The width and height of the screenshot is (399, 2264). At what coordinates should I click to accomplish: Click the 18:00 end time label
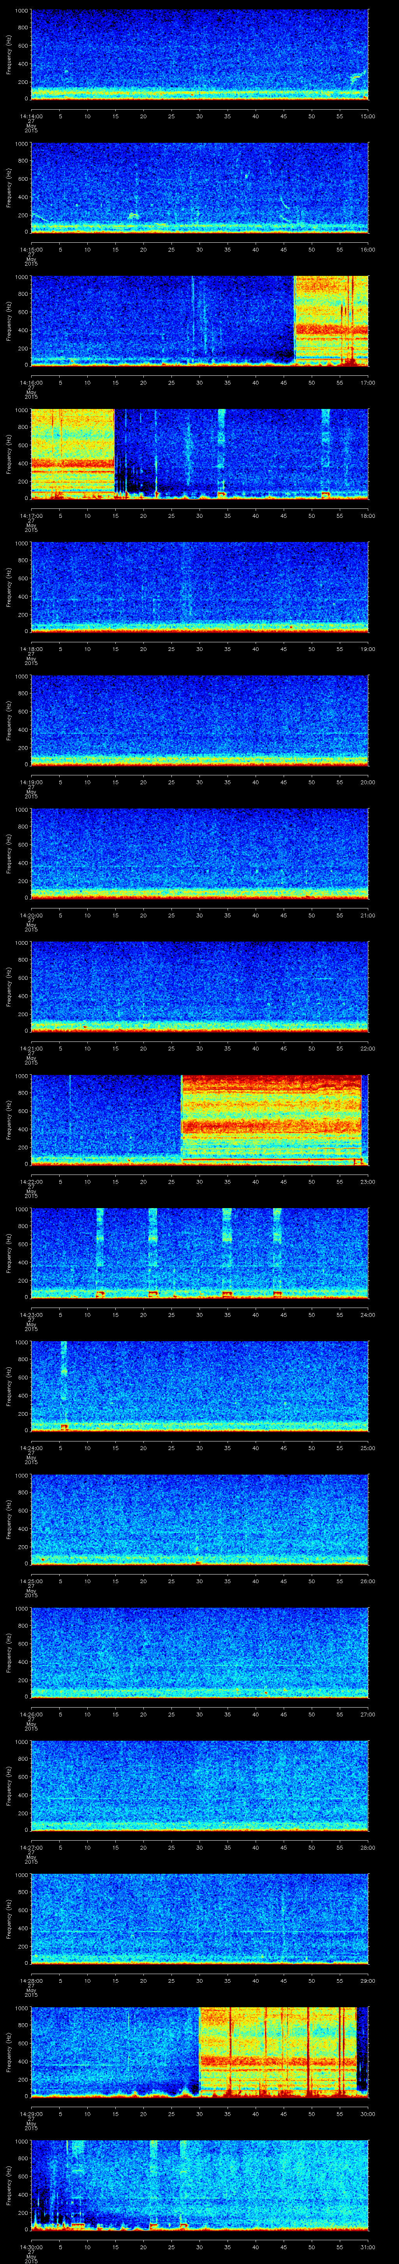pyautogui.click(x=368, y=515)
